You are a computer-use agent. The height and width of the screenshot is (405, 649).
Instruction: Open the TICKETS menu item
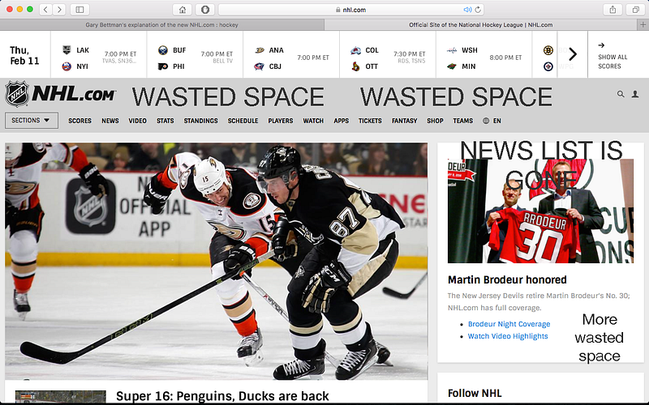370,121
